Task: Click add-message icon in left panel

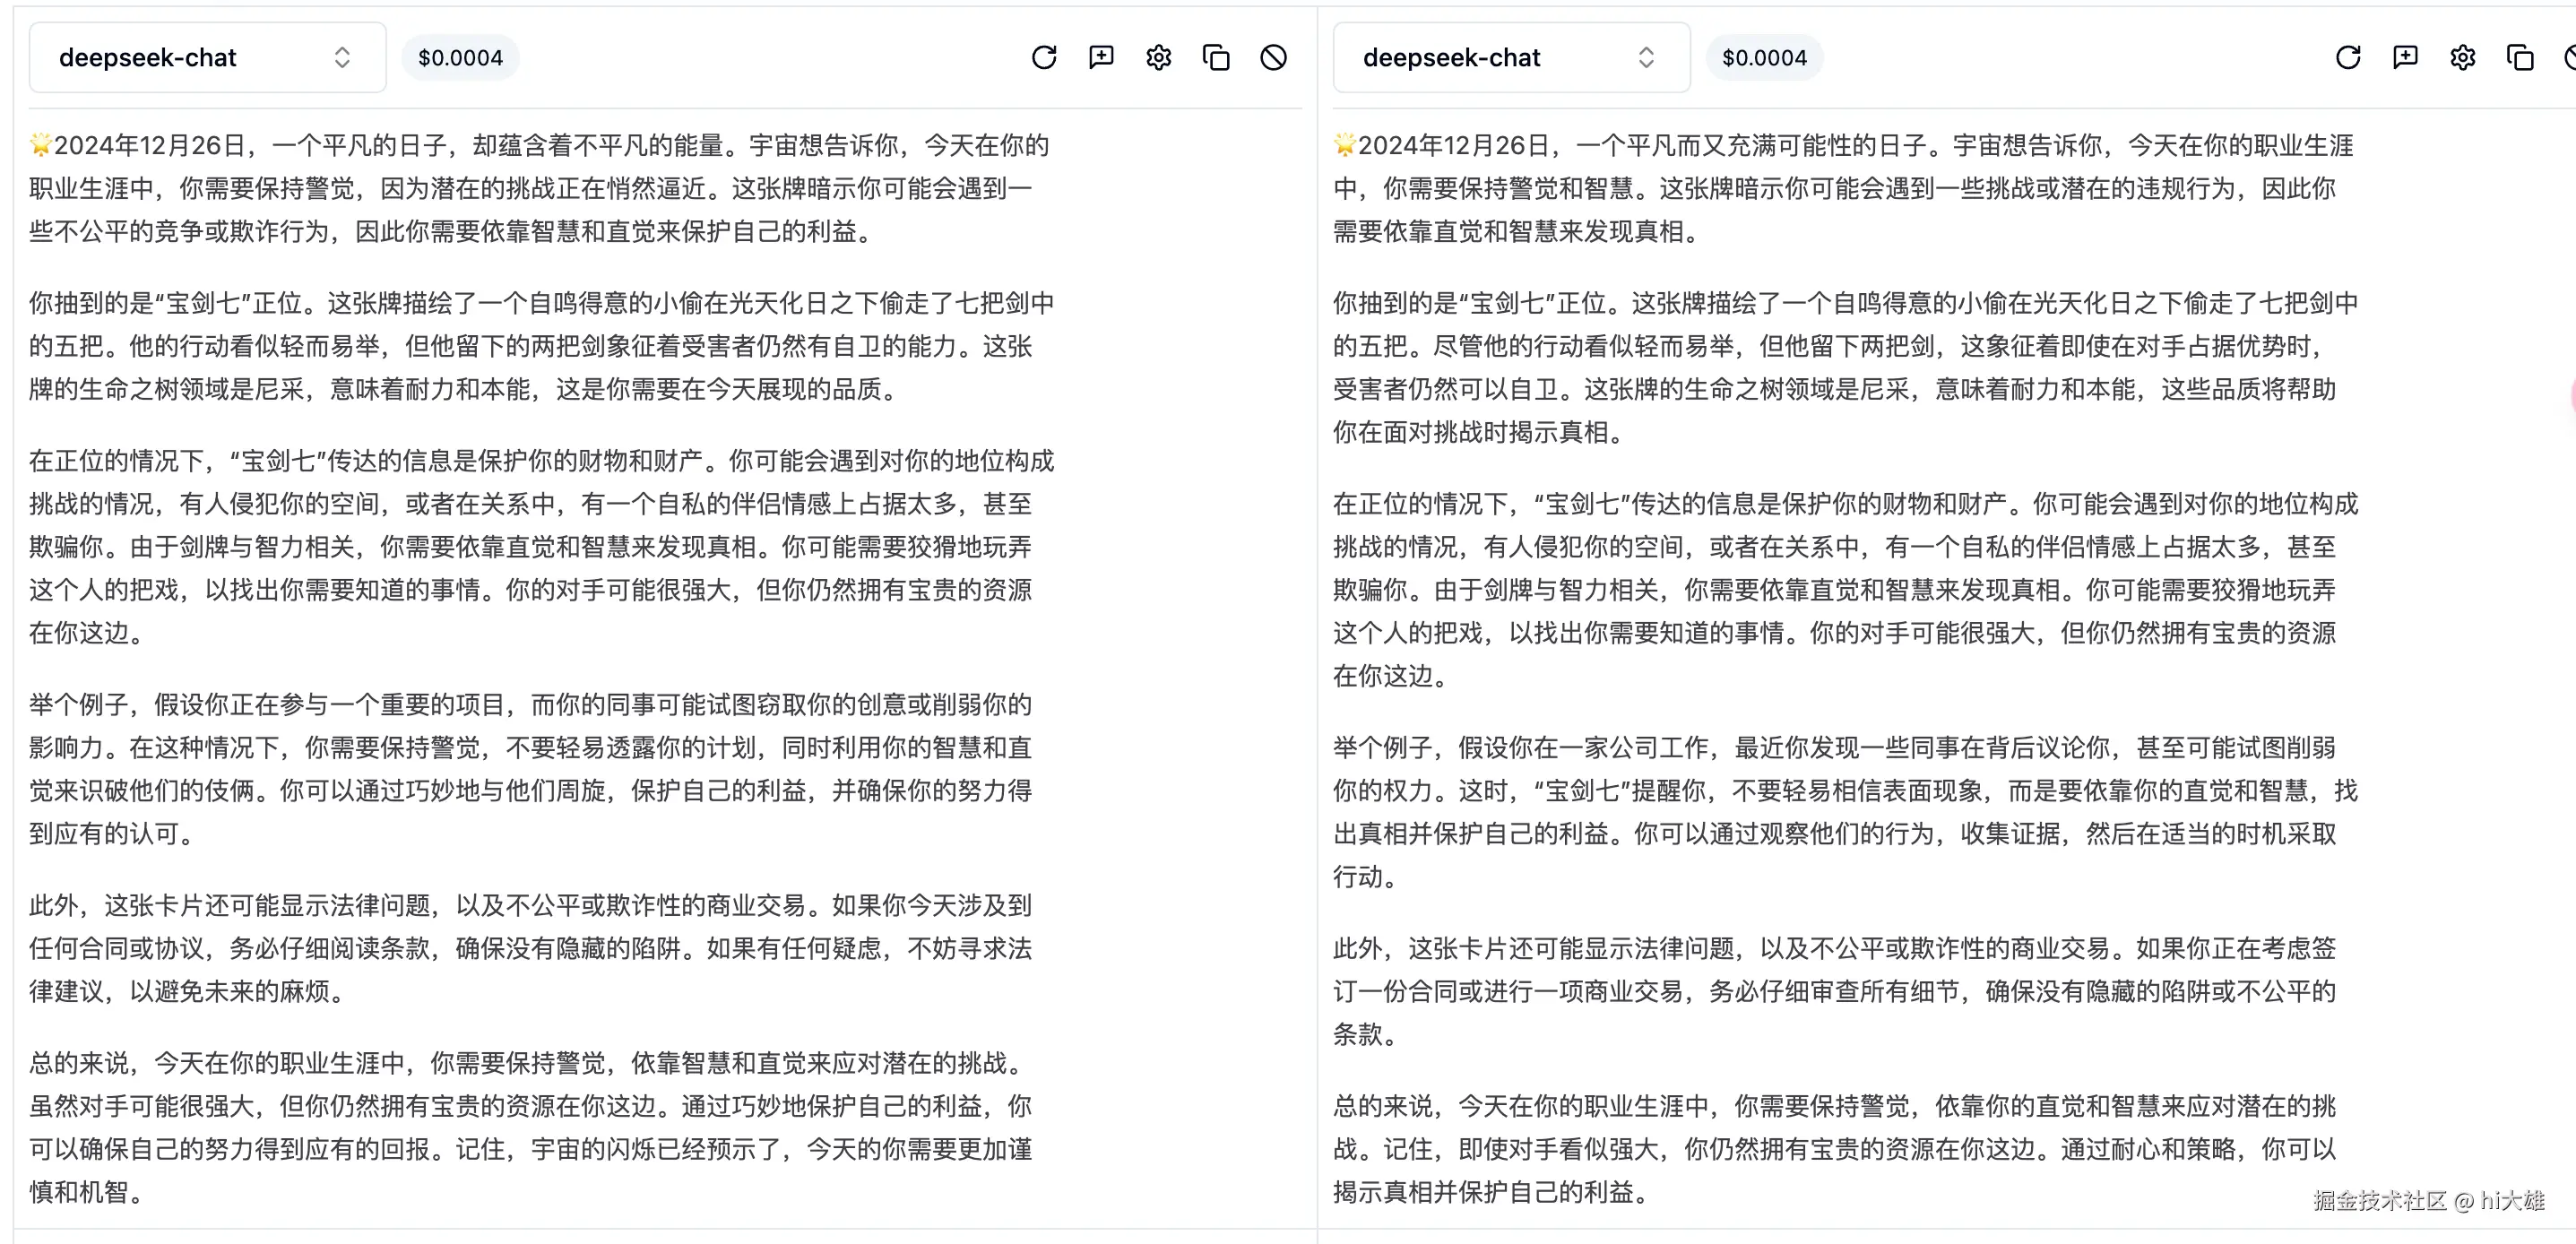Action: tap(1101, 58)
